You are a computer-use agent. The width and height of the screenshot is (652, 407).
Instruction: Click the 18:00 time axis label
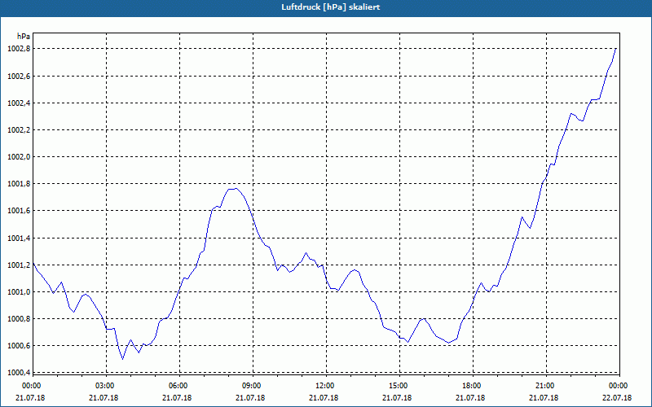(472, 386)
